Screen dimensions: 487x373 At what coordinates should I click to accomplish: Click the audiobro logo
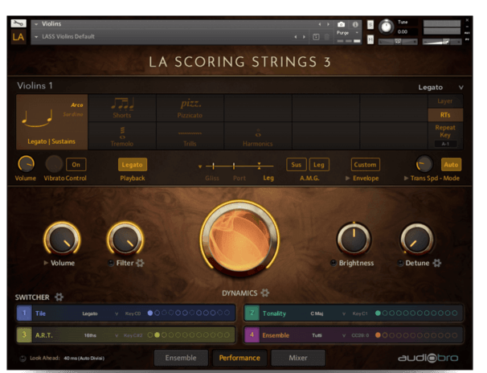coord(428,358)
